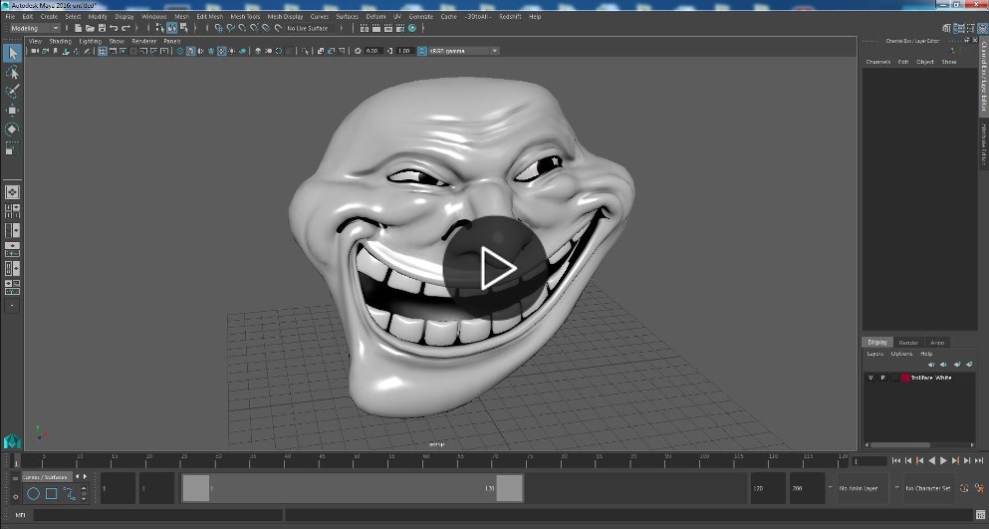Select the arrow Select tool in toolbox

click(13, 54)
